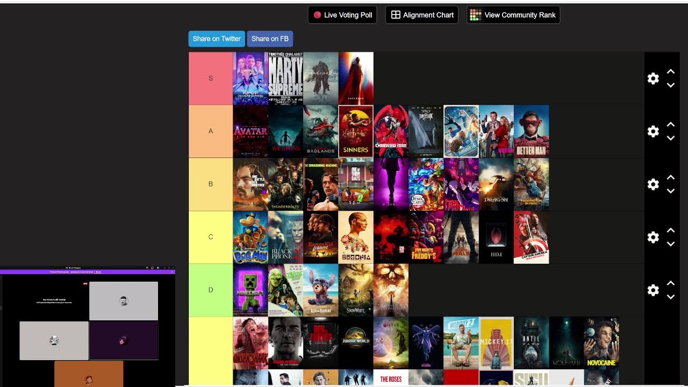The image size is (688, 387).
Task: Move the S tier row up with arrow
Action: tap(670, 71)
